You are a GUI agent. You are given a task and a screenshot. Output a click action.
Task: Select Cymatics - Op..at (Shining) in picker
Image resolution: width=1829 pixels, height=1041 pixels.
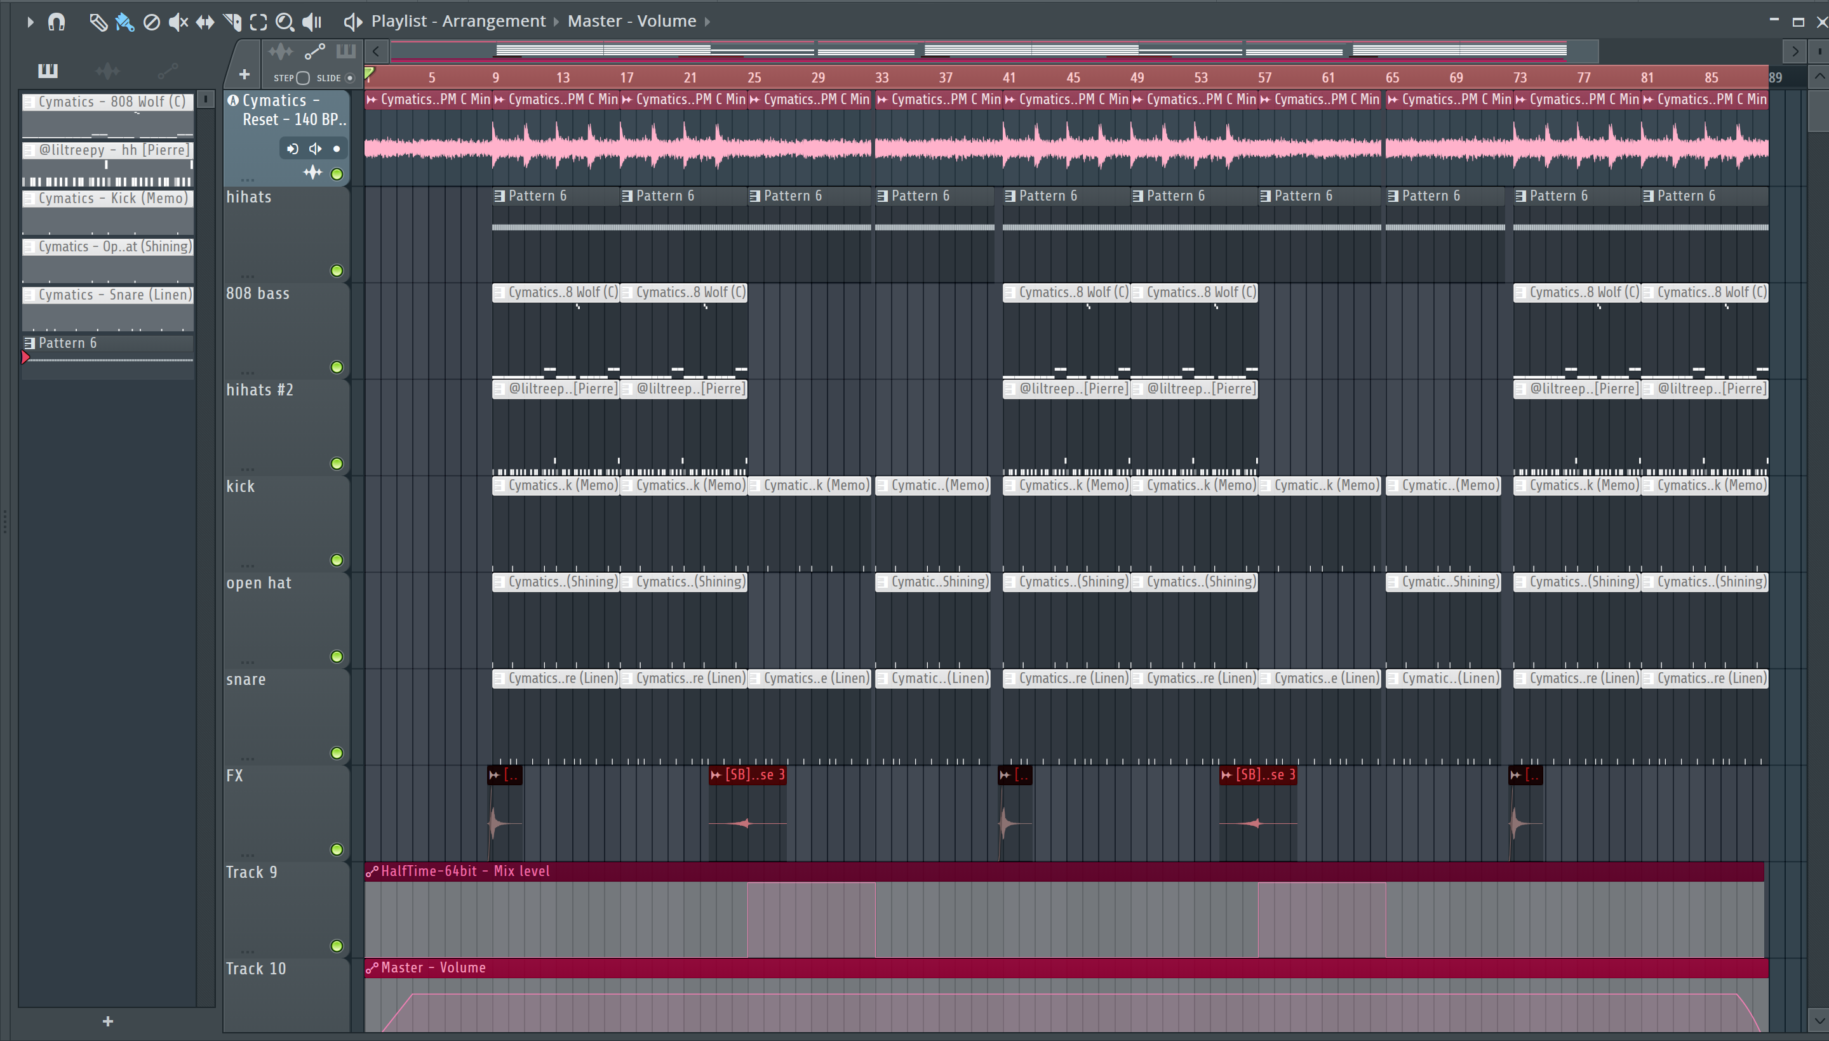[108, 260]
